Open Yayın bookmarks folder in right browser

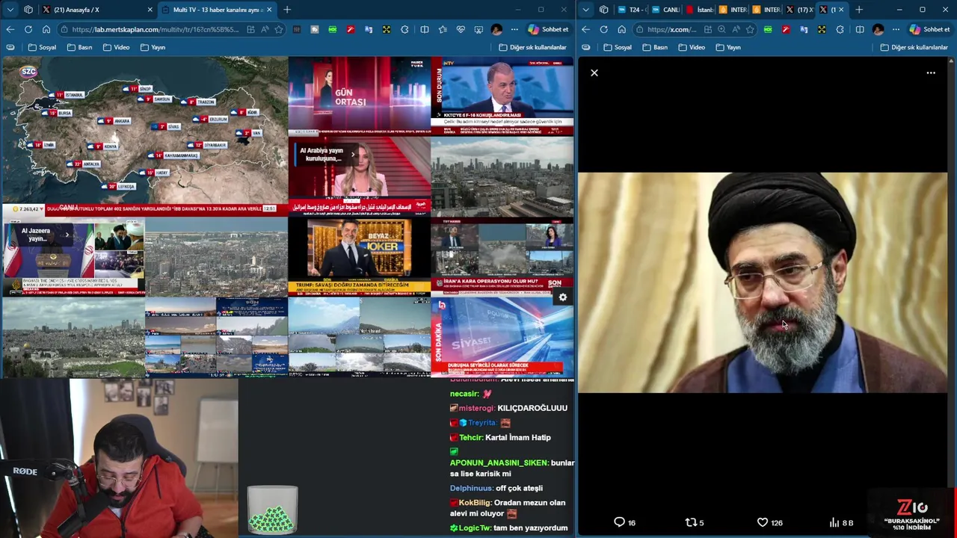click(728, 47)
